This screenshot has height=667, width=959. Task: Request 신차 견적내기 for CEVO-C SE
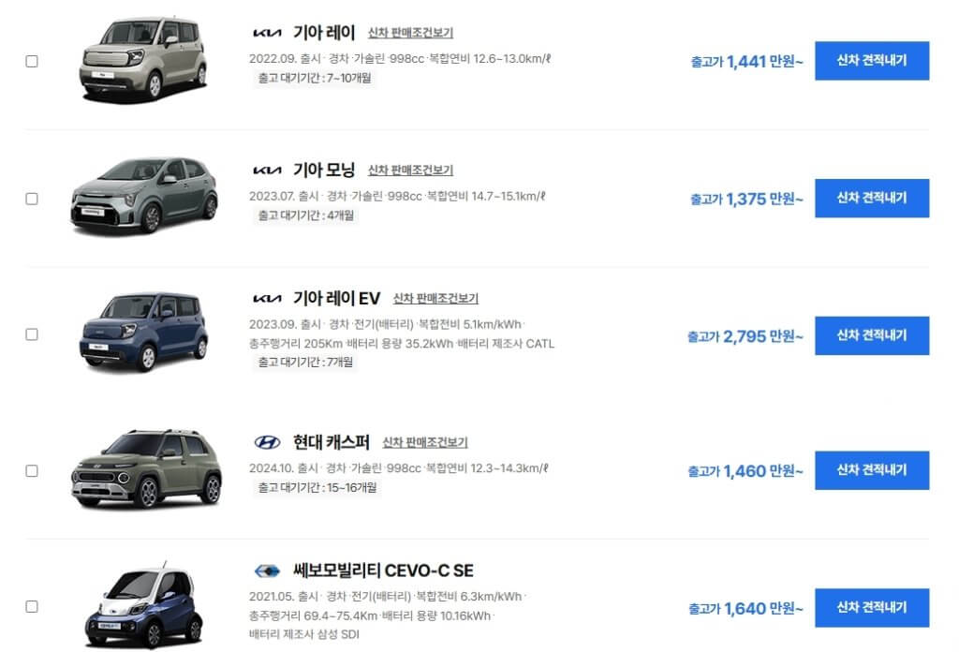(872, 608)
